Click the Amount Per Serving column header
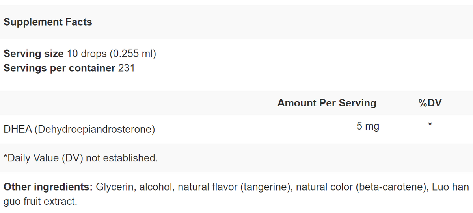 [x=327, y=103]
